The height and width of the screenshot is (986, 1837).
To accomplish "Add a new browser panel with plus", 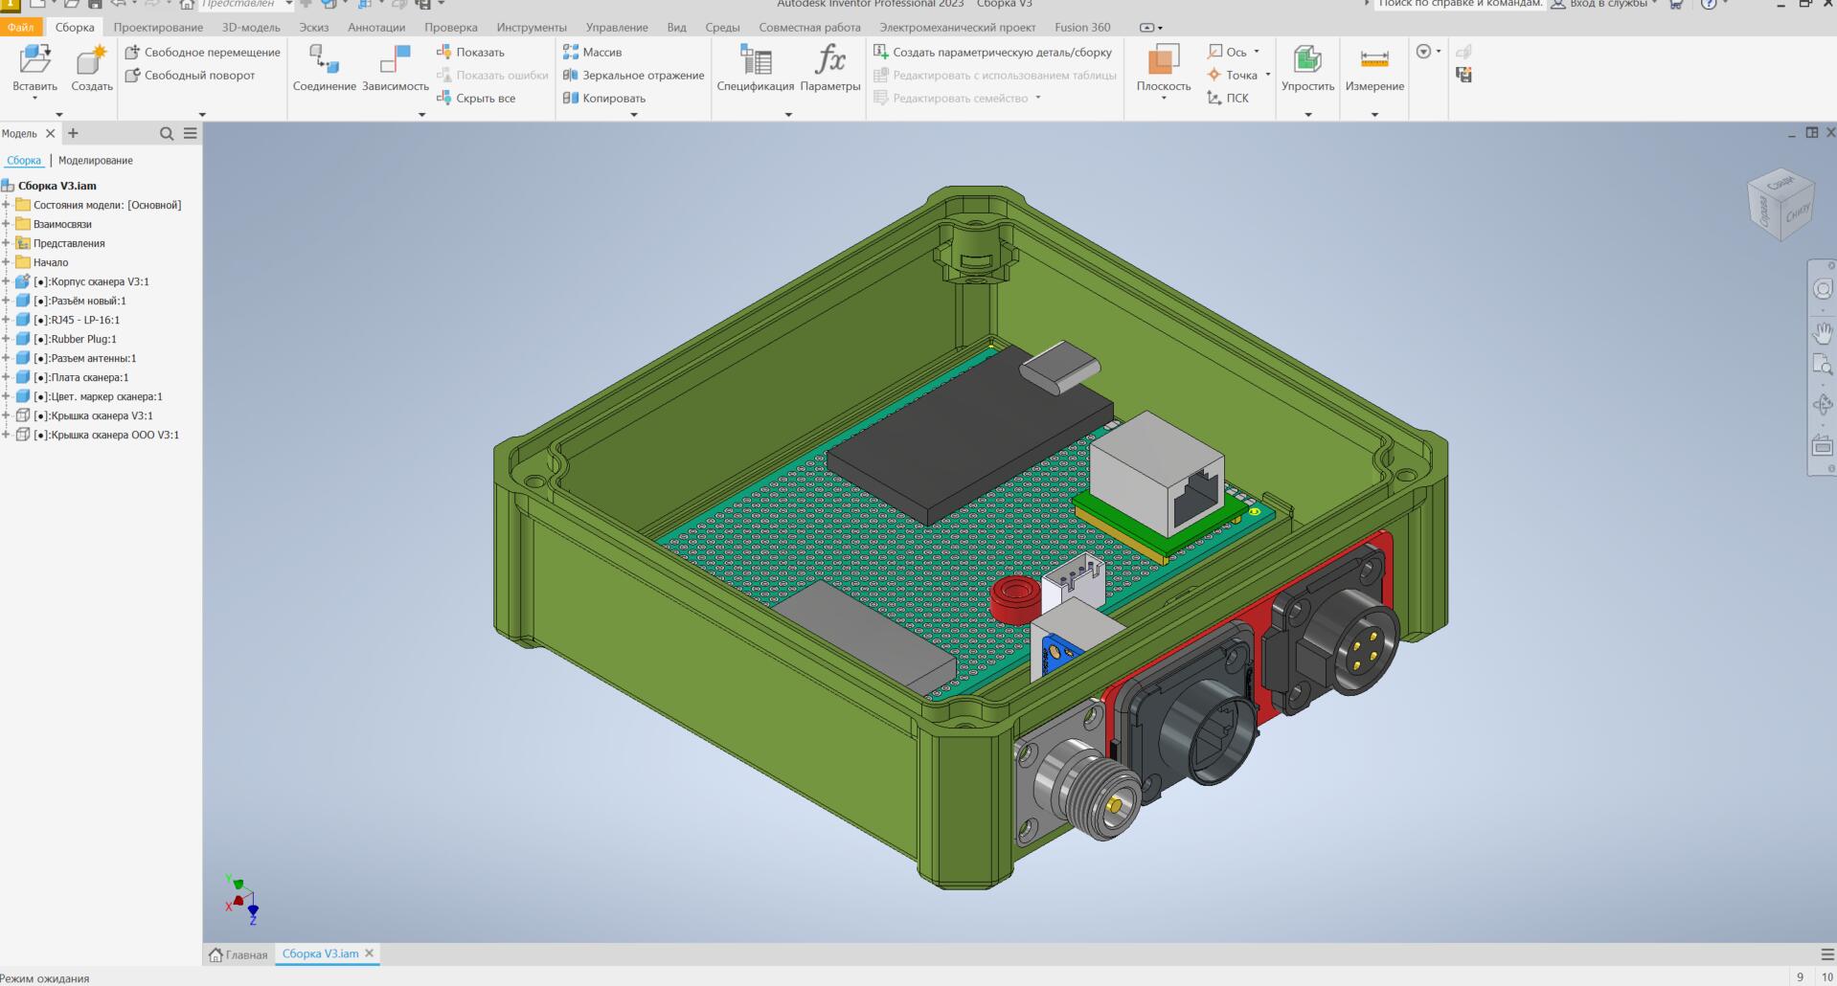I will coord(73,133).
